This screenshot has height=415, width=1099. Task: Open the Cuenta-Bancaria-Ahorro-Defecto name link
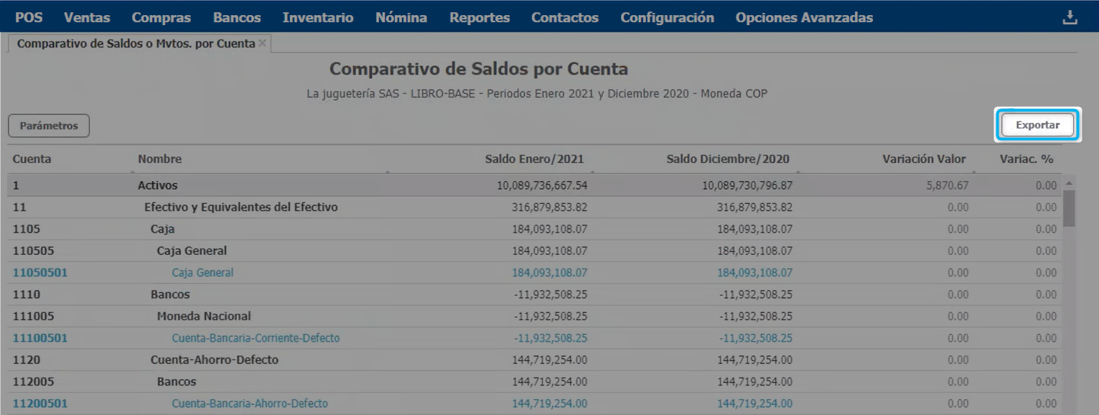click(x=250, y=404)
